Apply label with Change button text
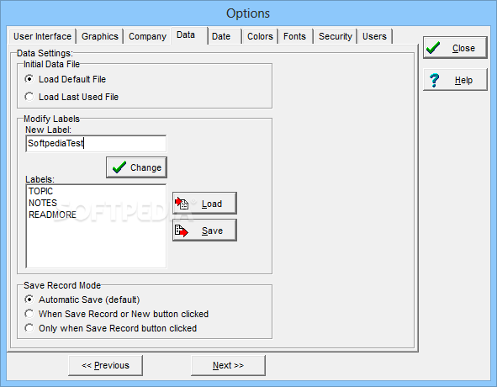497x387 pixels. tap(145, 167)
